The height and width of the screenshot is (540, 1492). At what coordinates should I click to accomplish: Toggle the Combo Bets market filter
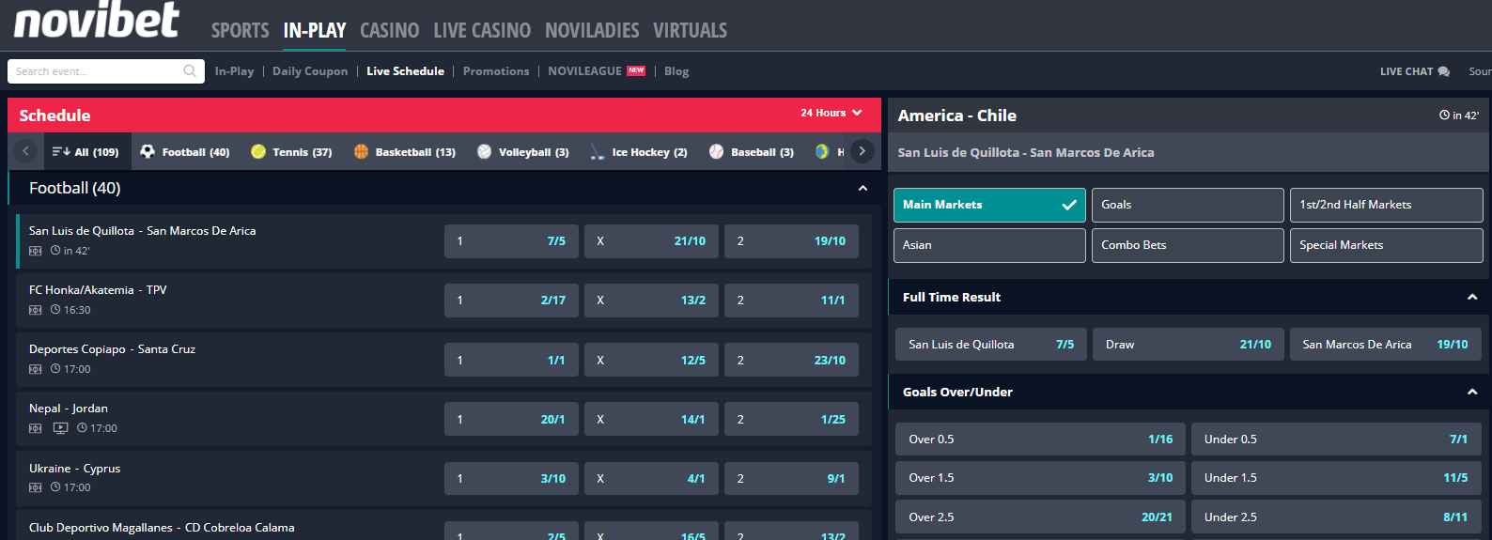(1187, 245)
